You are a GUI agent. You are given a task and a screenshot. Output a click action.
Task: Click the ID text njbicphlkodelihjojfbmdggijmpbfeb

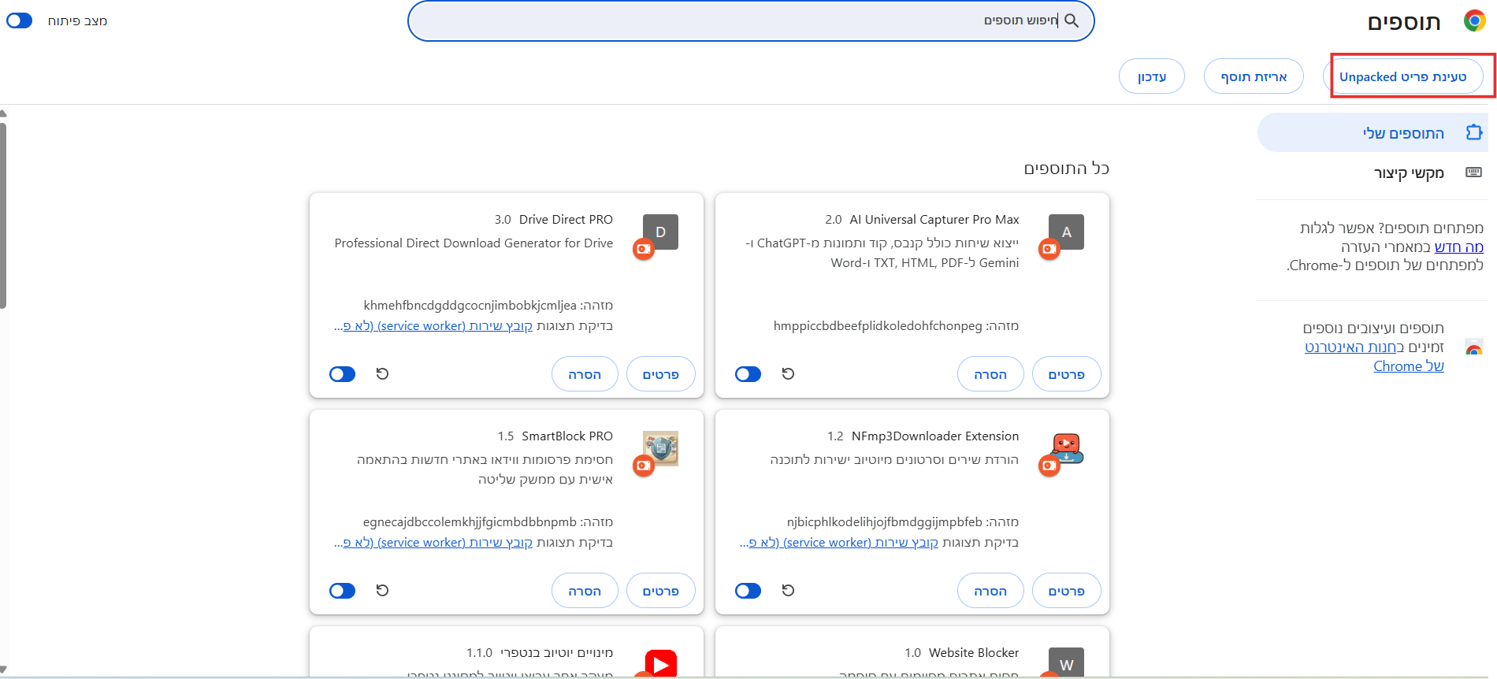(885, 521)
